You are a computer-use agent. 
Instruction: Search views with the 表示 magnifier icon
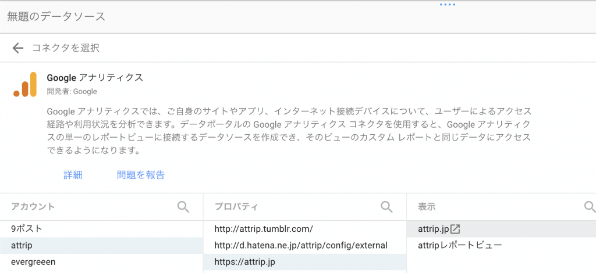[590, 207]
